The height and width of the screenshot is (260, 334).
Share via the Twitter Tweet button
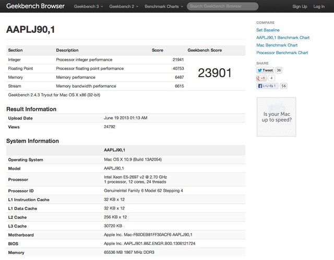coord(265,70)
